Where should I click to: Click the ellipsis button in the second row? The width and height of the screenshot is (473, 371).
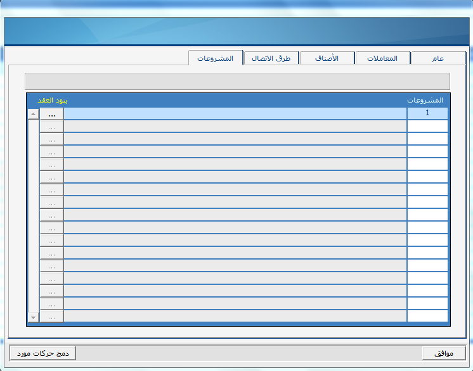51,127
